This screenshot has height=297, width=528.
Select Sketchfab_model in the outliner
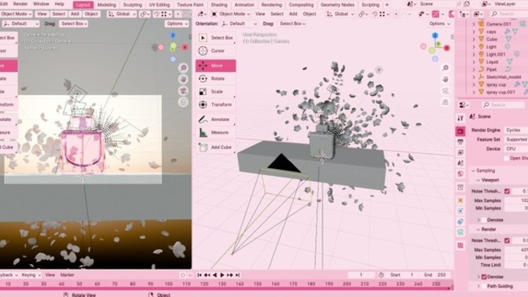coord(503,77)
